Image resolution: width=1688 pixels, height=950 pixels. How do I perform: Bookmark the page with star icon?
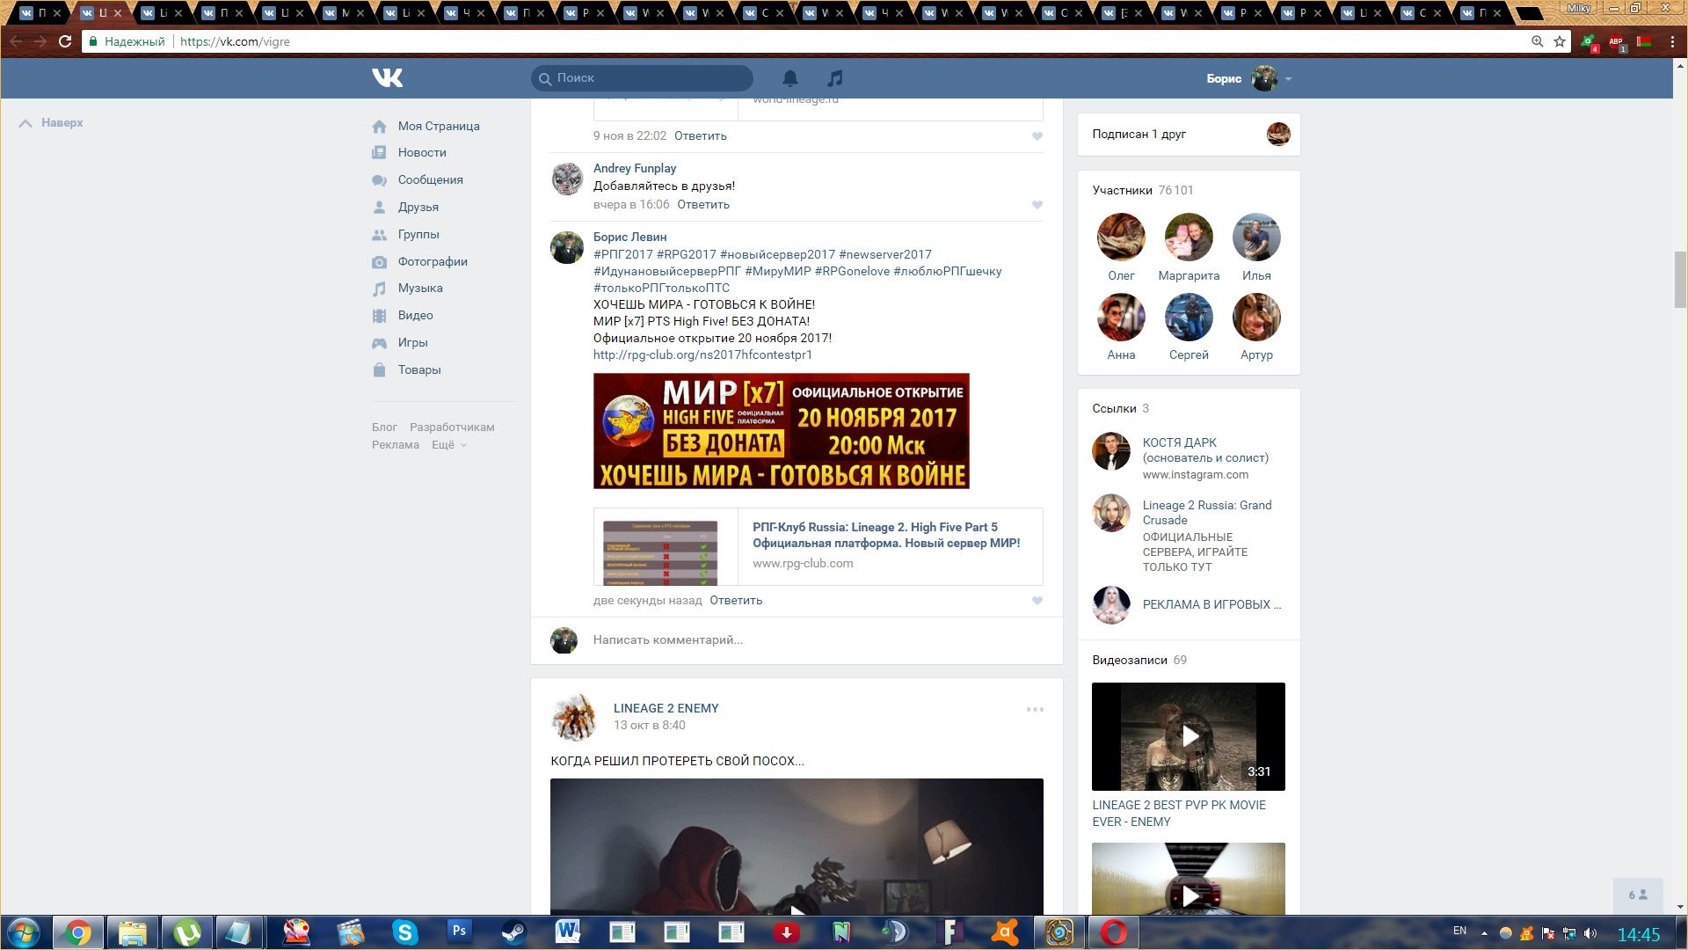[x=1560, y=41]
